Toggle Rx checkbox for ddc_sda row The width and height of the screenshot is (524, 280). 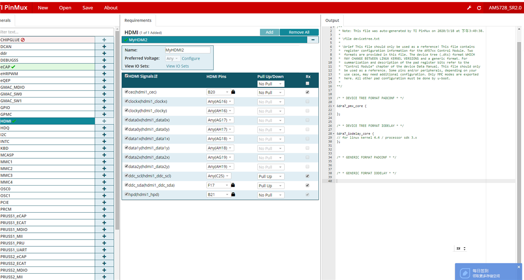[x=308, y=185]
